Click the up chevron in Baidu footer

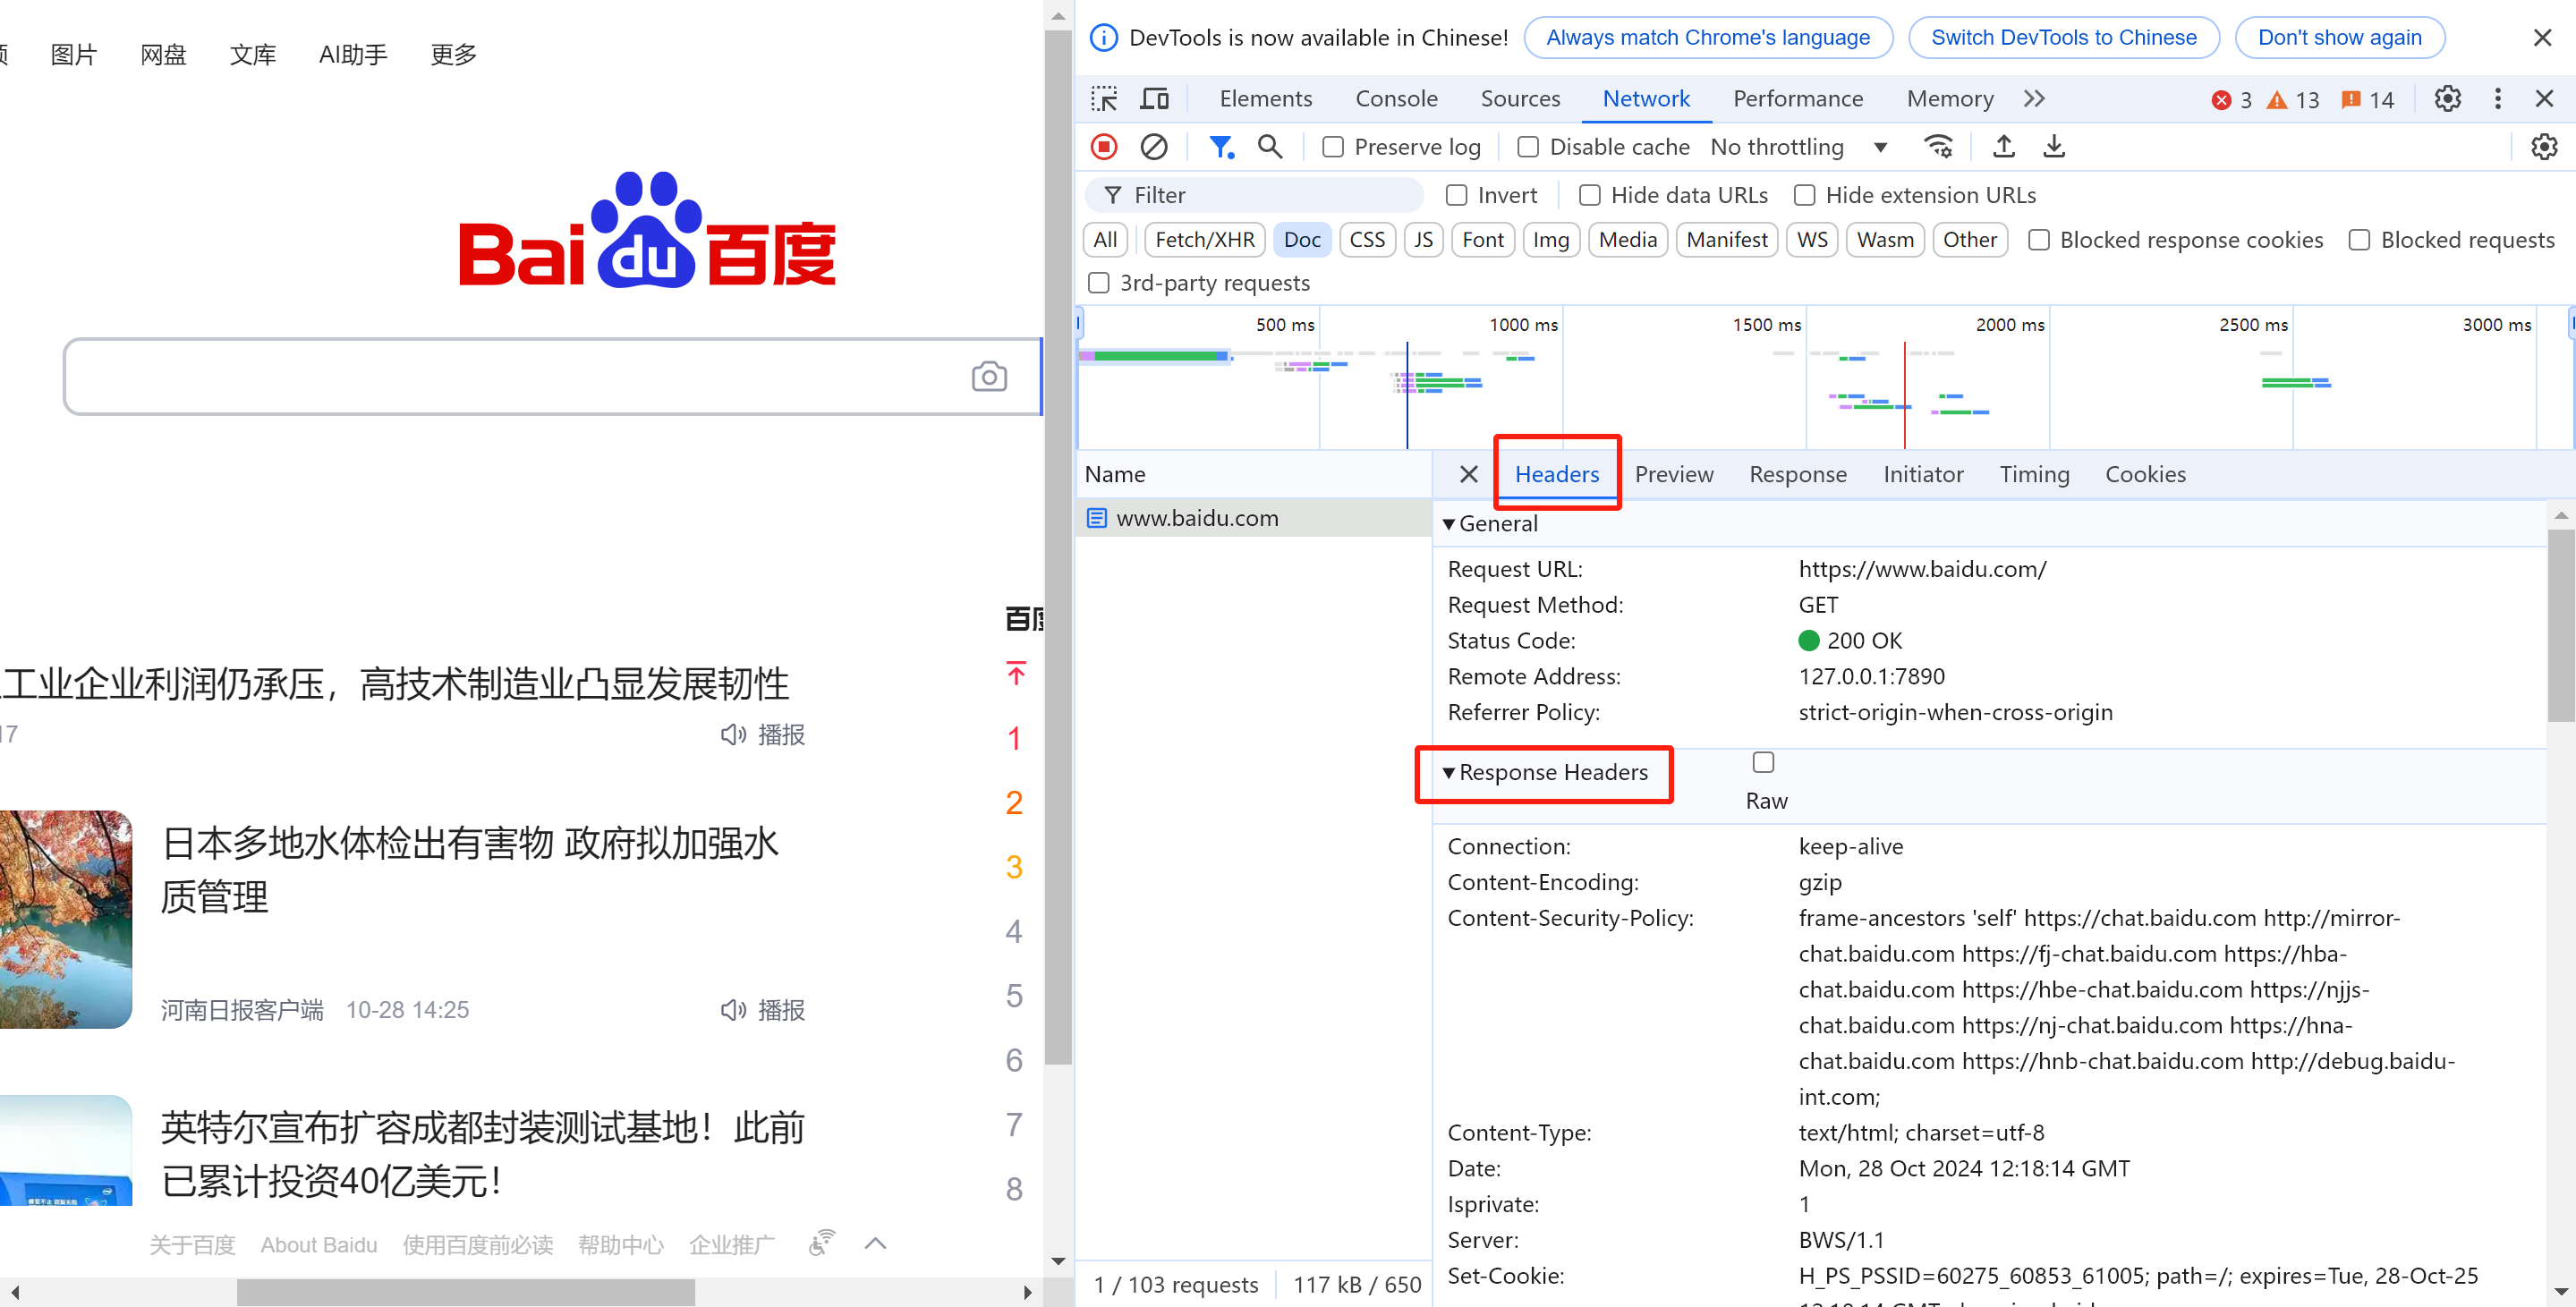(x=875, y=1243)
